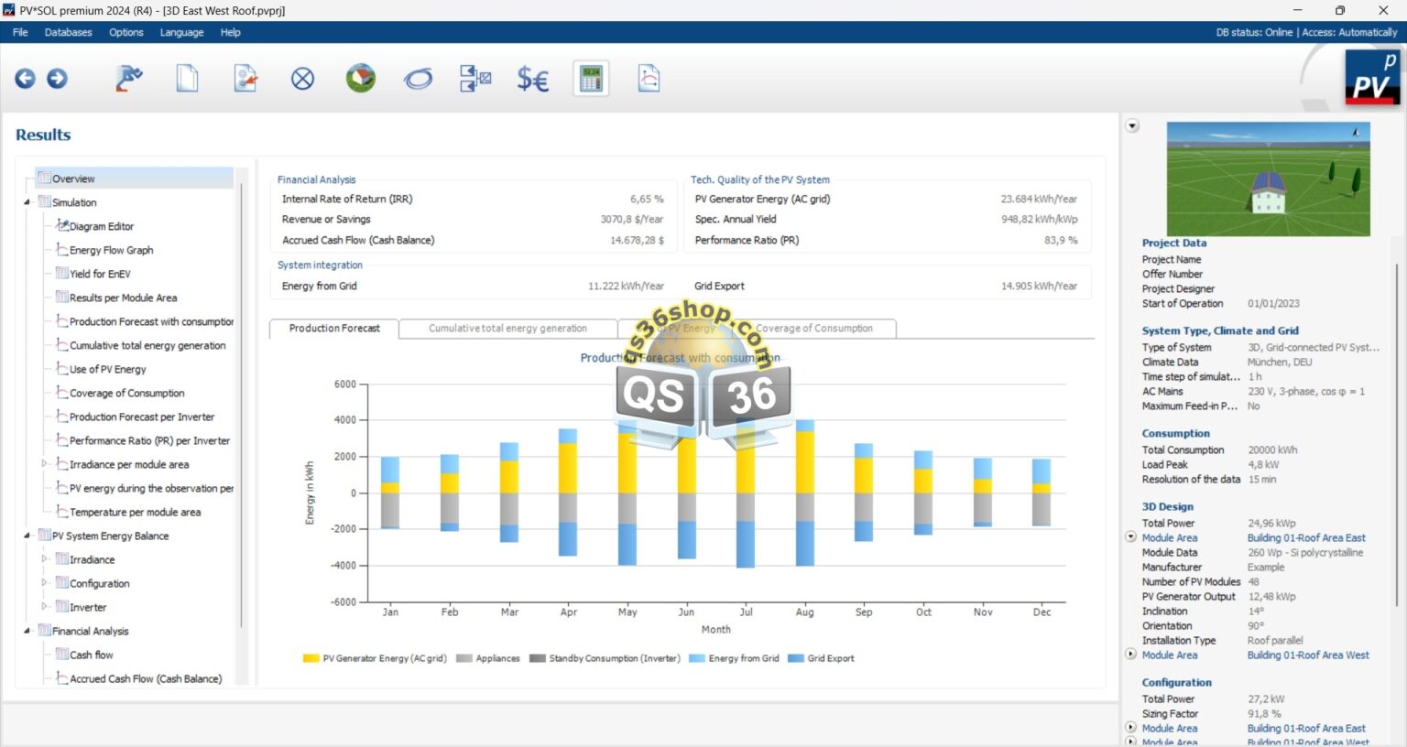Select Yield for EnEV table entry
The width and height of the screenshot is (1407, 747).
tap(100, 274)
